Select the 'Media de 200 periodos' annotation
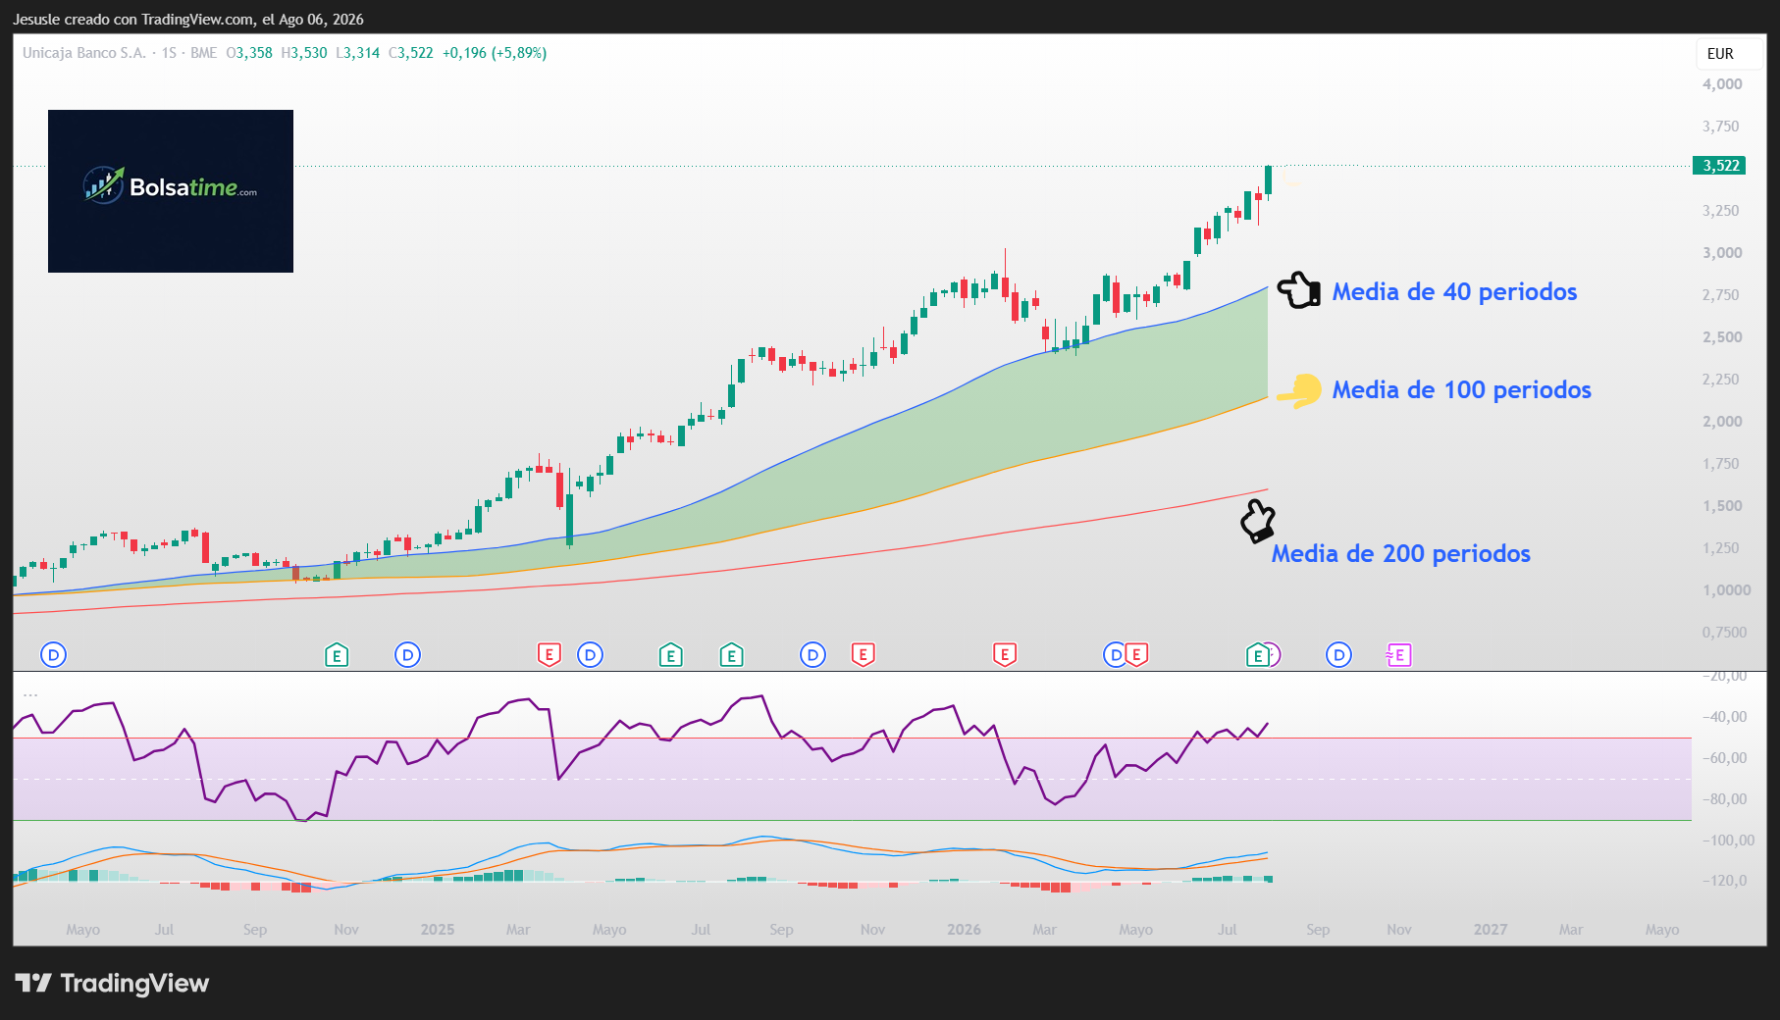Viewport: 1780px width, 1020px height. pyautogui.click(x=1400, y=553)
